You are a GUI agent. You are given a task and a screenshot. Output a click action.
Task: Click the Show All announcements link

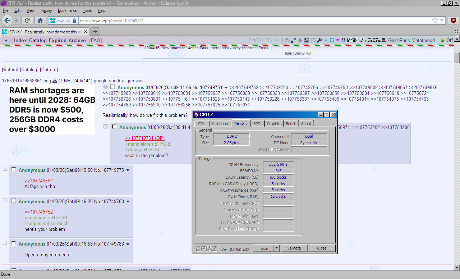click(x=302, y=53)
